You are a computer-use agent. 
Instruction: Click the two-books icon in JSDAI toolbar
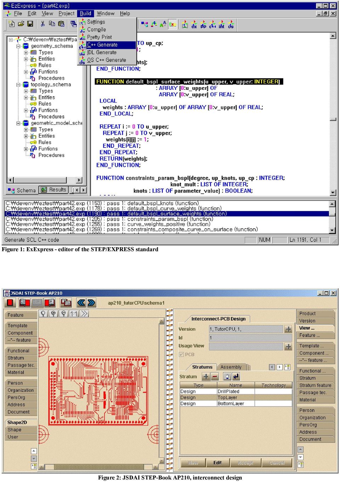[66, 303]
